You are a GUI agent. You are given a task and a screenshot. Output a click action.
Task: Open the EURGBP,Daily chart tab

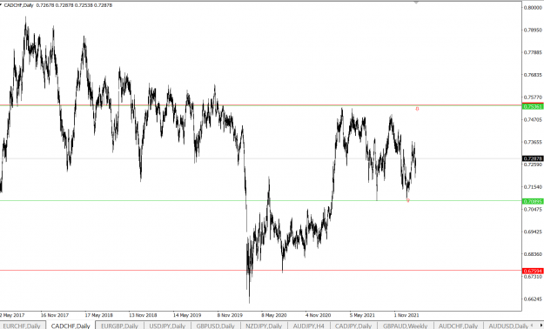(x=119, y=326)
